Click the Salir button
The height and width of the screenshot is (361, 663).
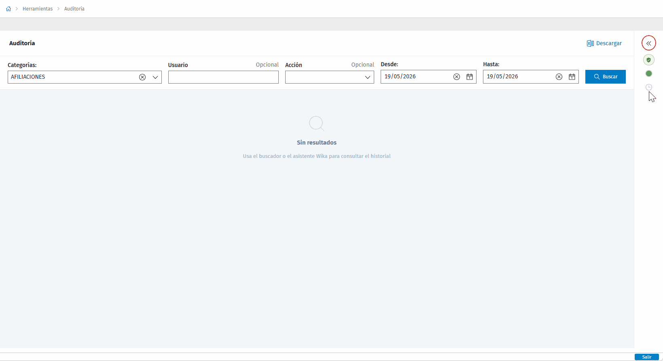pos(647,357)
